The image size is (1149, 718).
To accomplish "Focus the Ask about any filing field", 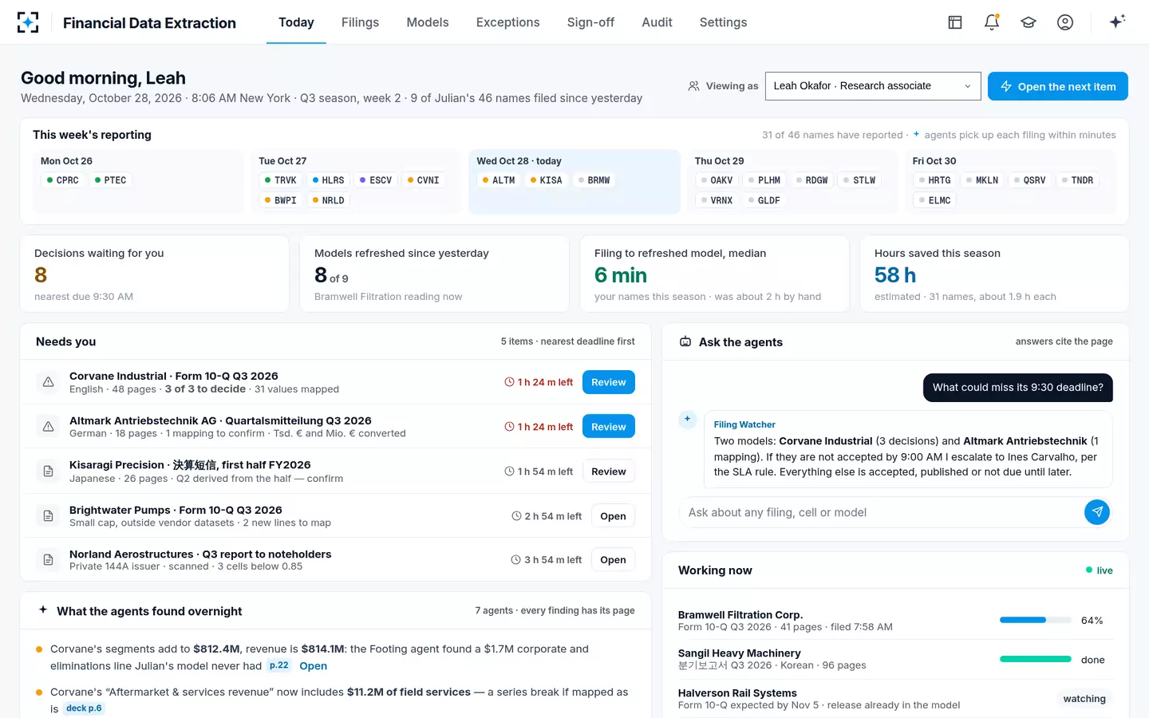I will [881, 512].
